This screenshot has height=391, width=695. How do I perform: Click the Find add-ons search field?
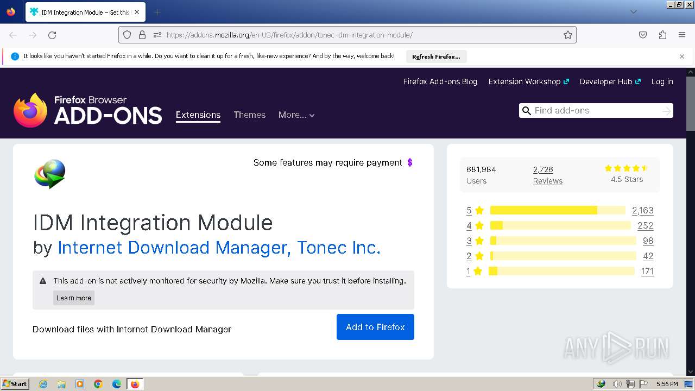[x=596, y=110]
